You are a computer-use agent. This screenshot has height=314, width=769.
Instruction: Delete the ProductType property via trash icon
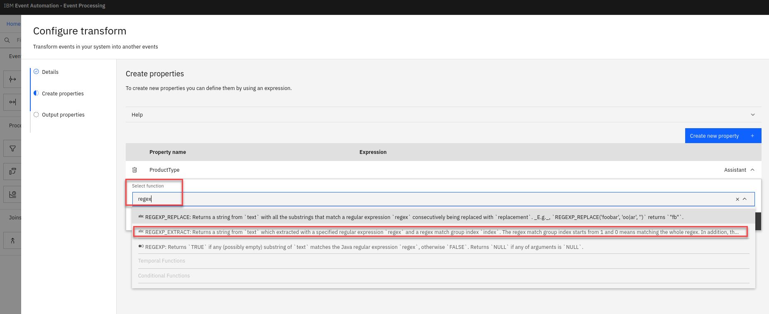pos(134,170)
